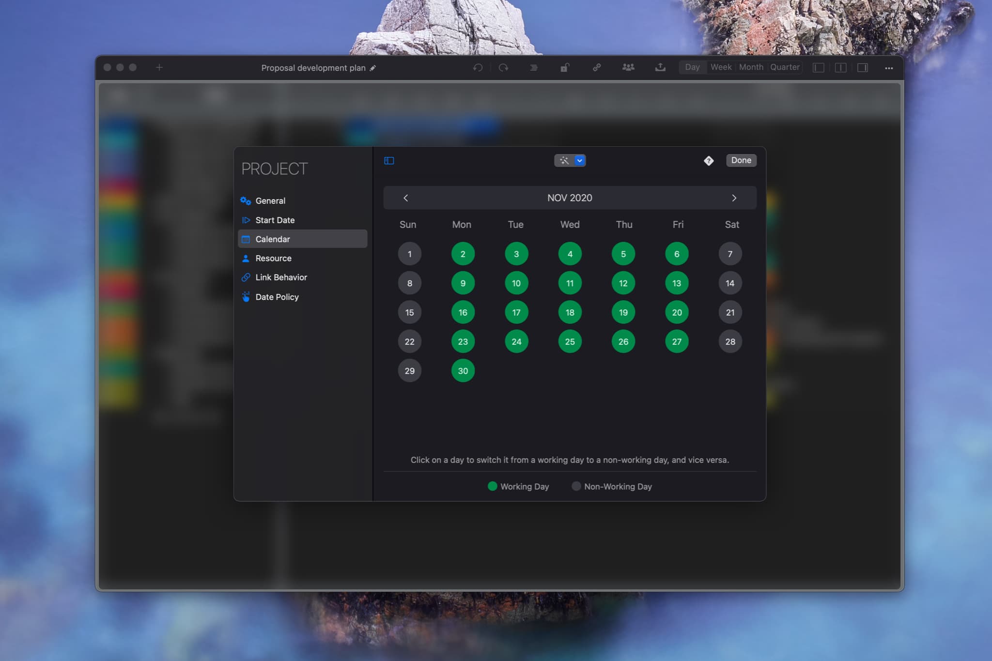Viewport: 992px width, 661px height.
Task: Select the Resource settings section
Action: (x=273, y=258)
